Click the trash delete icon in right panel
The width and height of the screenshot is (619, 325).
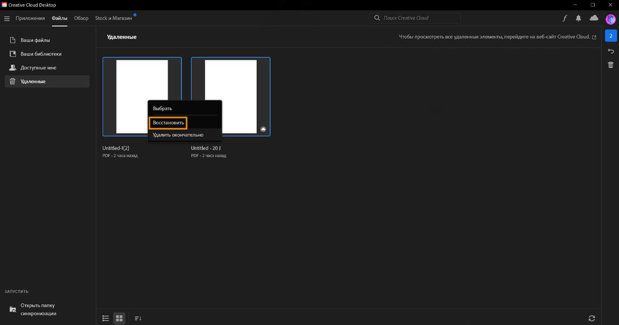point(611,65)
